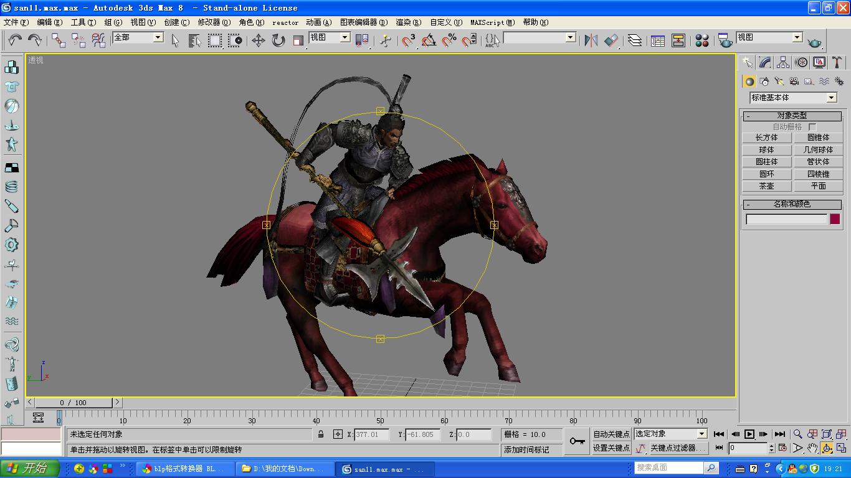This screenshot has width=851, height=478.
Task: Click the 长方体 box primitive button
Action: (x=766, y=138)
